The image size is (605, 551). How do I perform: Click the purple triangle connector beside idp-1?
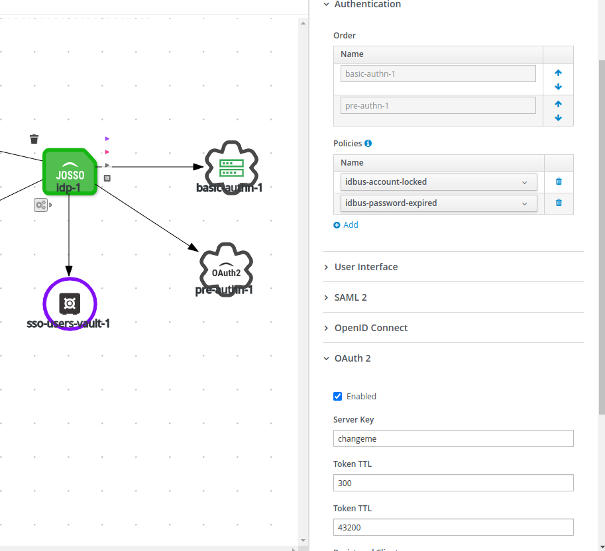[107, 138]
